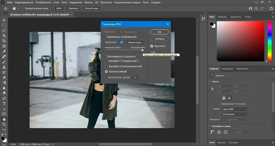
Task: Open the Search magnifier icon top right
Action: tap(256, 9)
